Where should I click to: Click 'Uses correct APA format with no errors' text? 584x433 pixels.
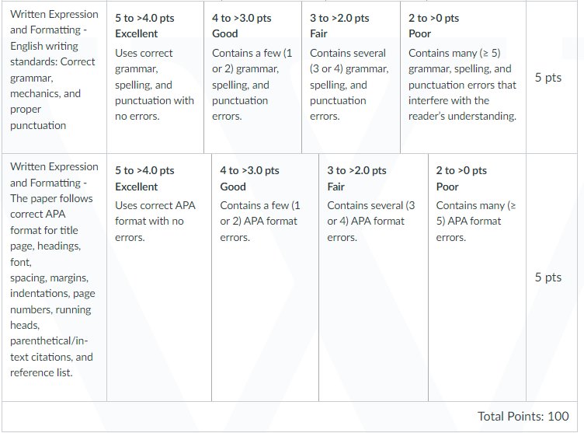[155, 221]
